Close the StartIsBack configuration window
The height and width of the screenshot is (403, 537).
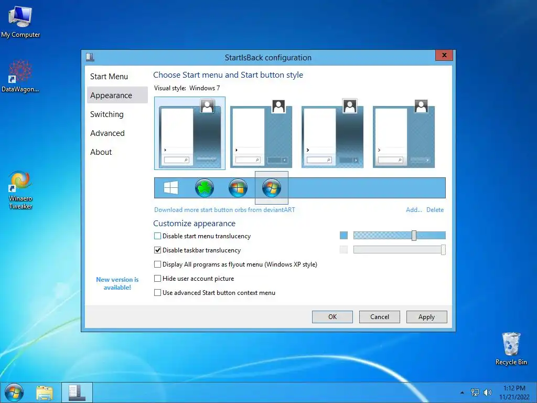point(444,55)
